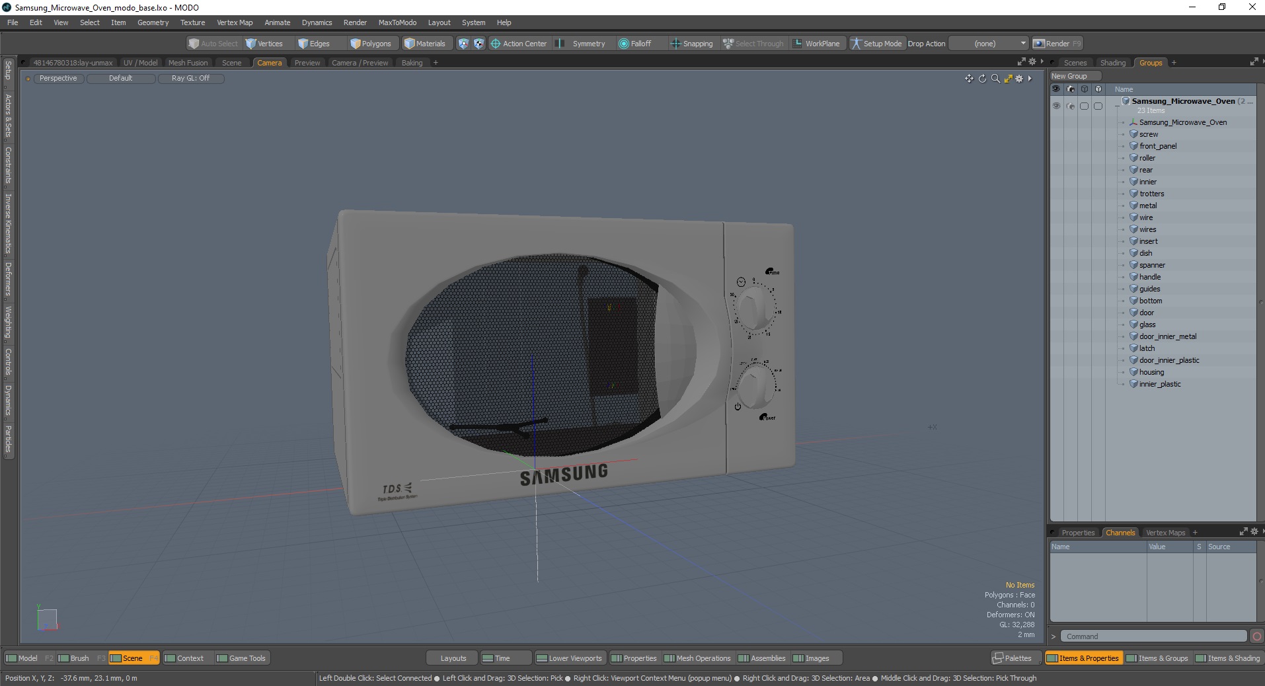
Task: Toggle Lower Viewports
Action: pos(569,658)
